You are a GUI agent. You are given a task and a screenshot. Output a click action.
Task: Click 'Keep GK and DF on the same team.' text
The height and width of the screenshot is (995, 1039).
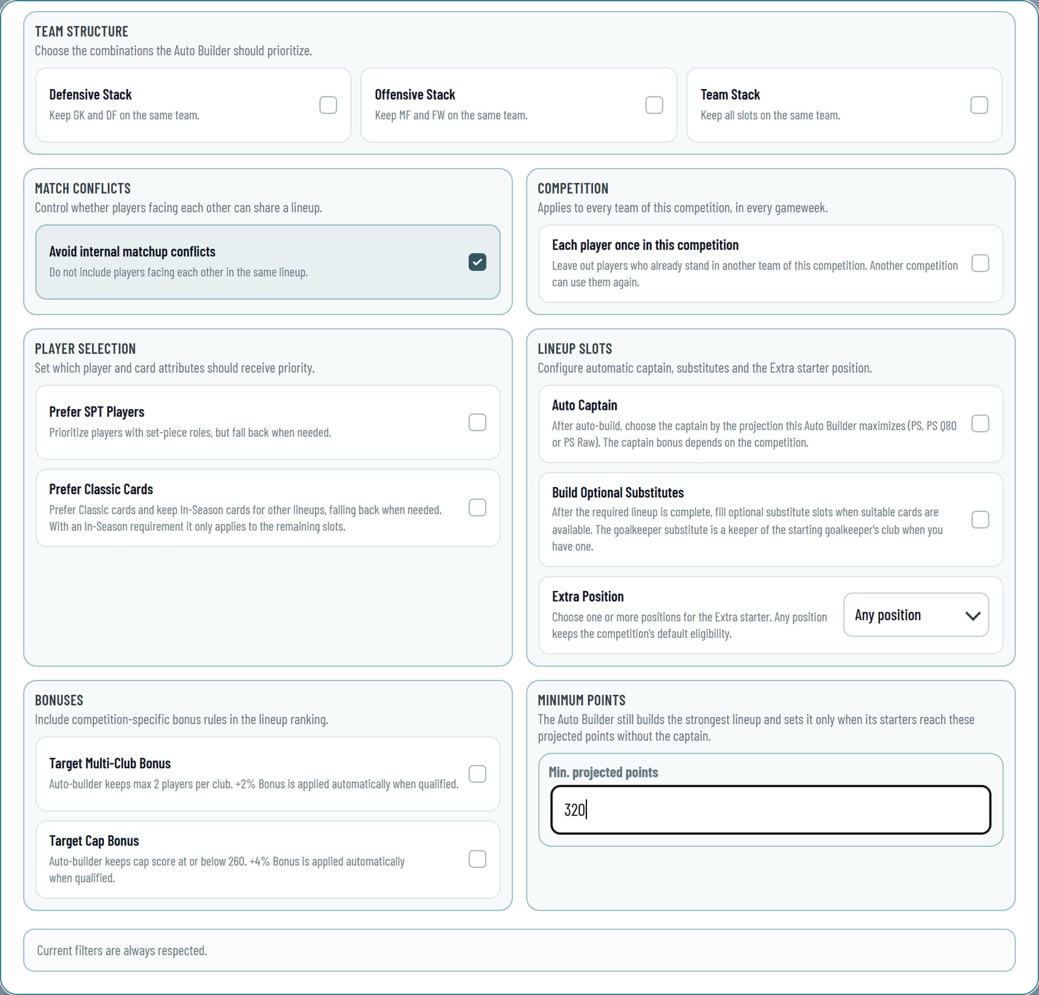[124, 116]
